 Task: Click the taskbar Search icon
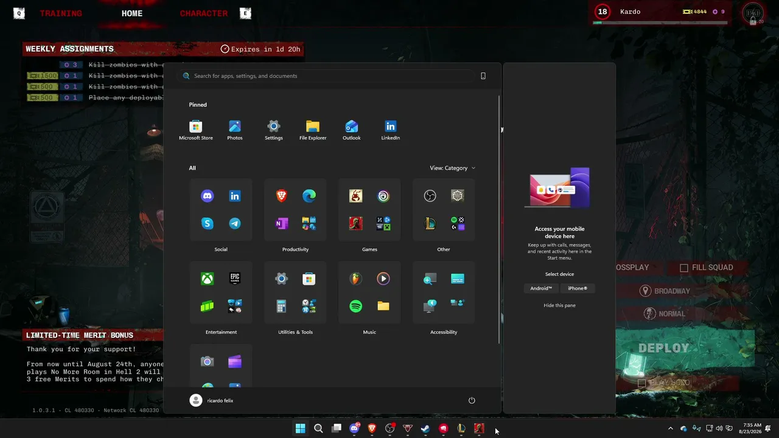(318, 428)
